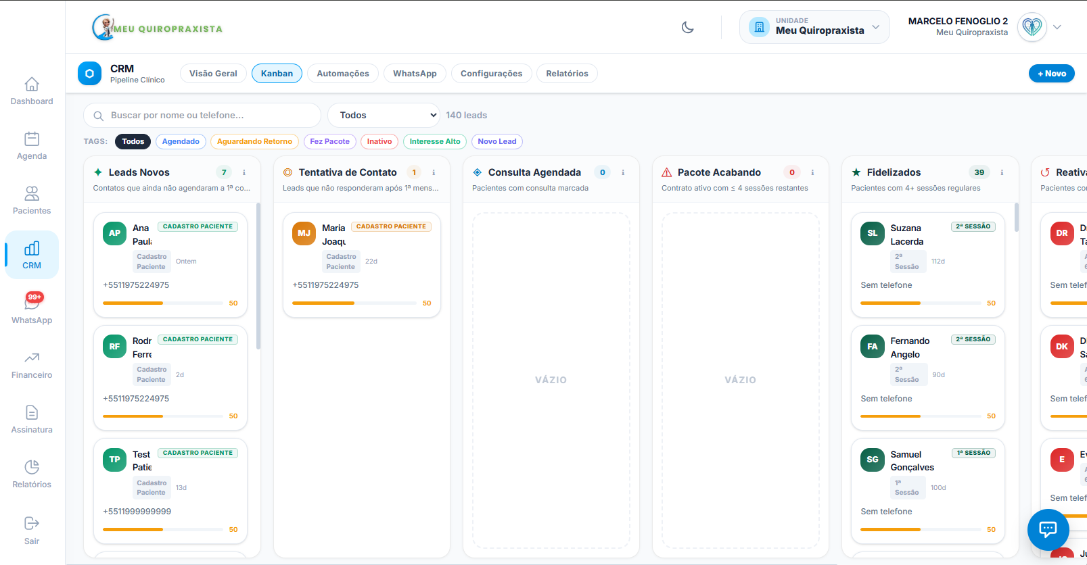
Task: Open Pacote Acabando column options menu
Action: coord(812,172)
